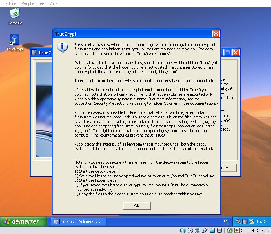Click the hard disk activity status icon
This screenshot has height=234, width=271.
[x=183, y=231]
